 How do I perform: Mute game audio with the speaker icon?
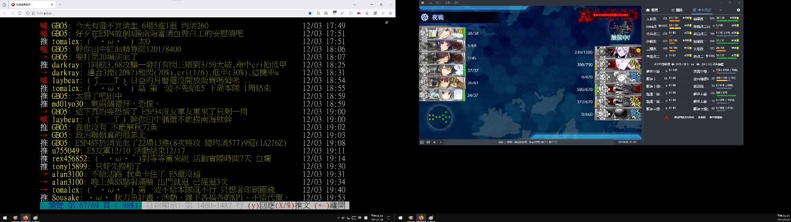click(x=435, y=142)
